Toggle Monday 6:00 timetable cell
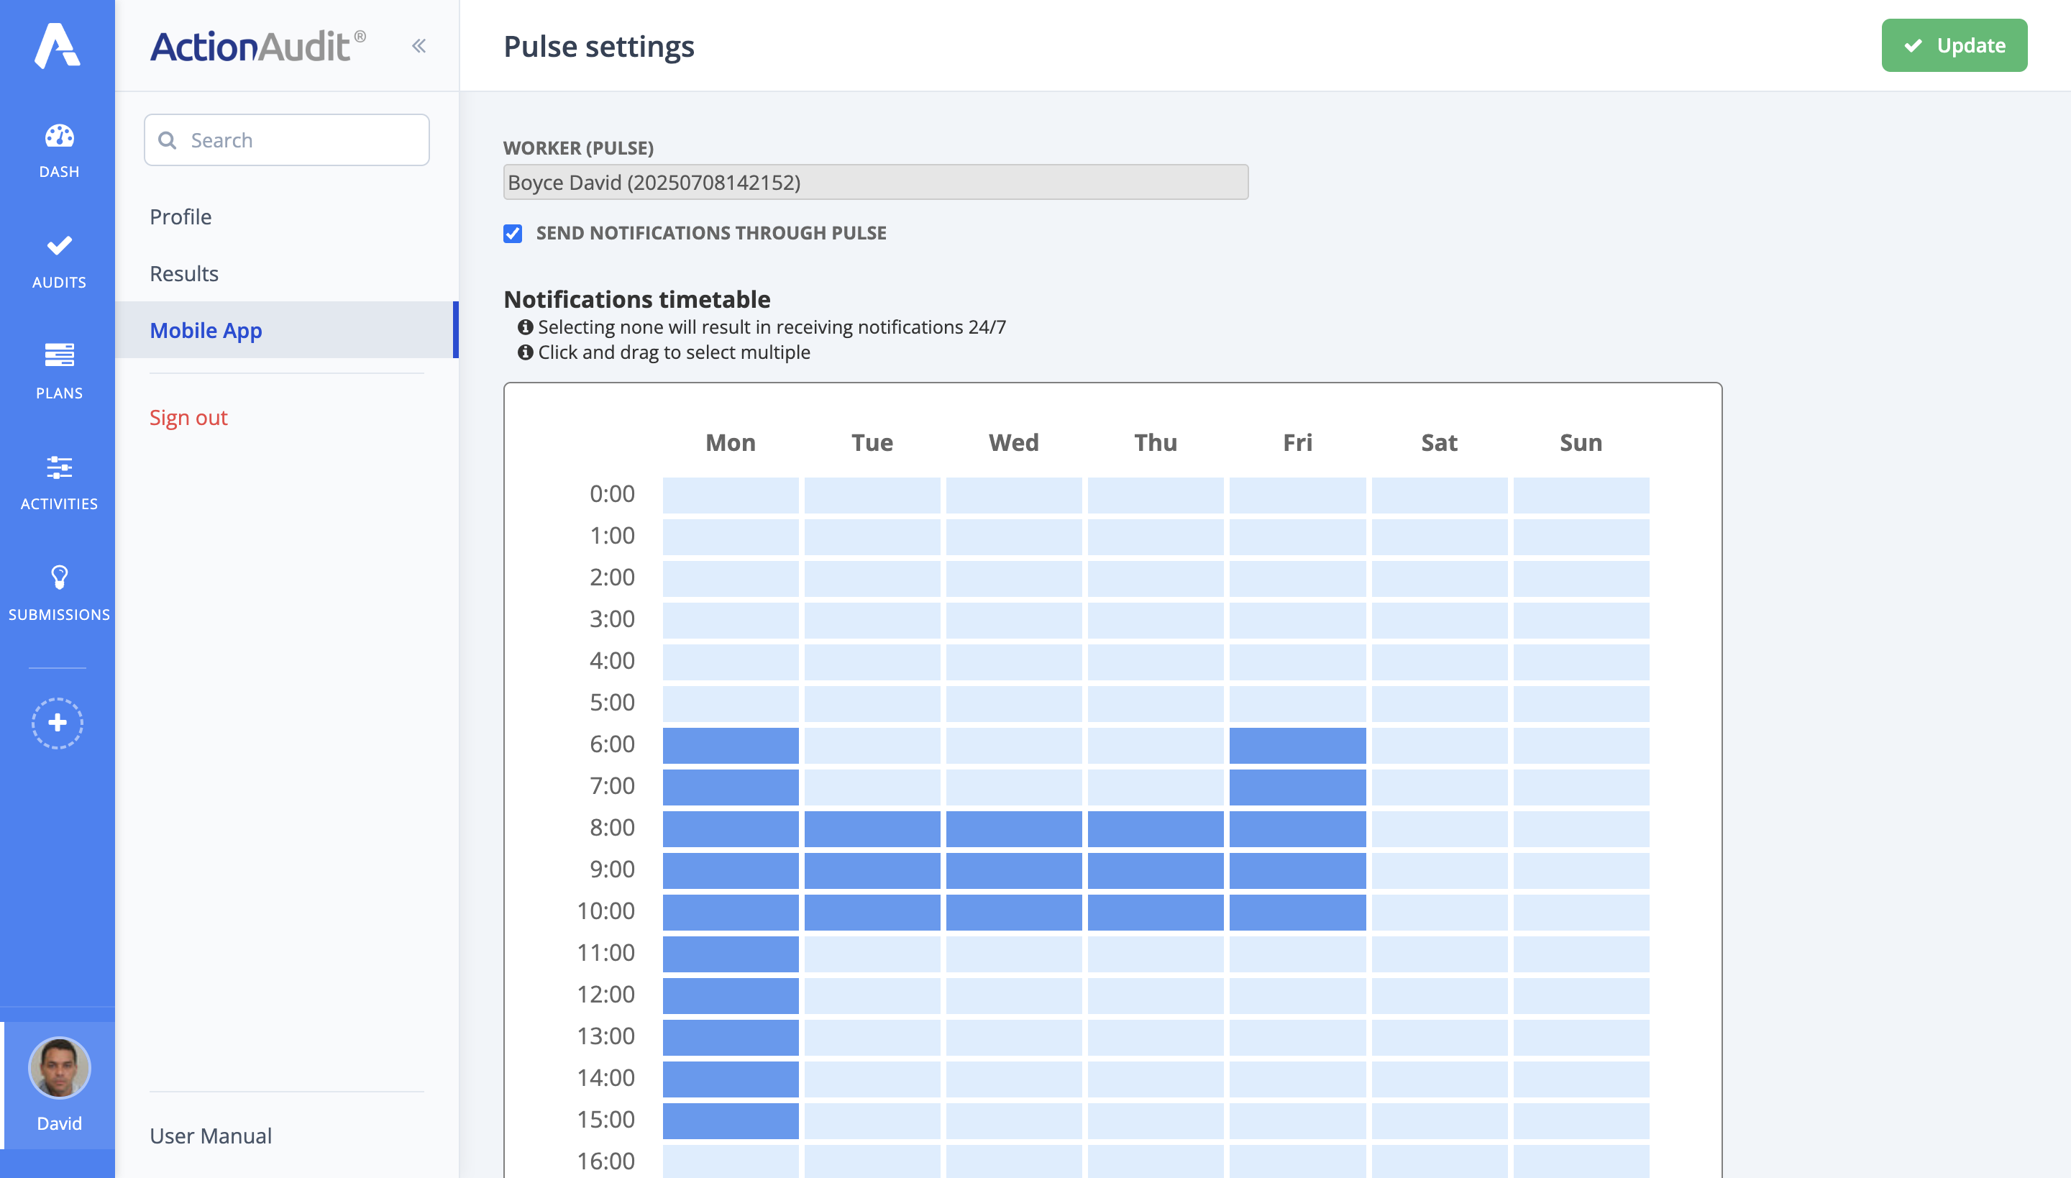Viewport: 2071px width, 1178px height. tap(730, 745)
